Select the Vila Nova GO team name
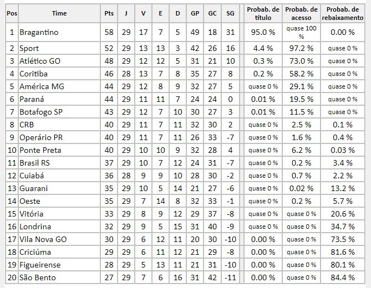This screenshot has height=288, width=371. 43,239
